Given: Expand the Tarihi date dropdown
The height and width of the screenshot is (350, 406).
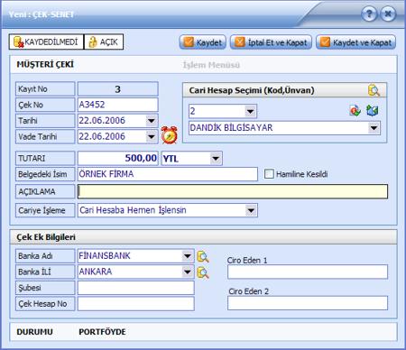Looking at the screenshot, I should [152, 121].
